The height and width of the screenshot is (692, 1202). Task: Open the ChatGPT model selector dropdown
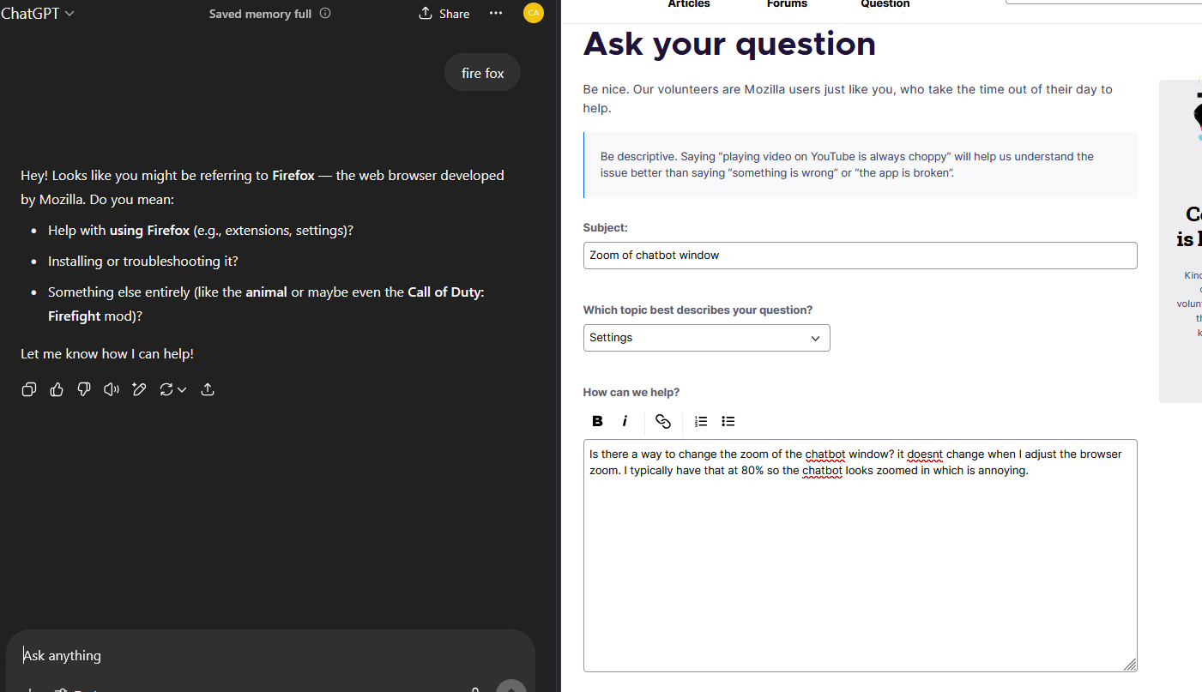(38, 14)
